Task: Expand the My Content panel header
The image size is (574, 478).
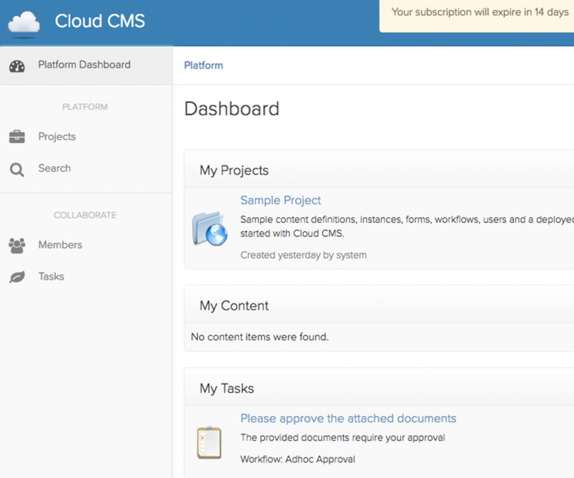Action: (234, 306)
